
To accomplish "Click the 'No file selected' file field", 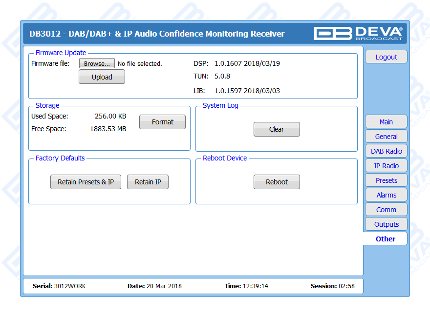I will (140, 63).
